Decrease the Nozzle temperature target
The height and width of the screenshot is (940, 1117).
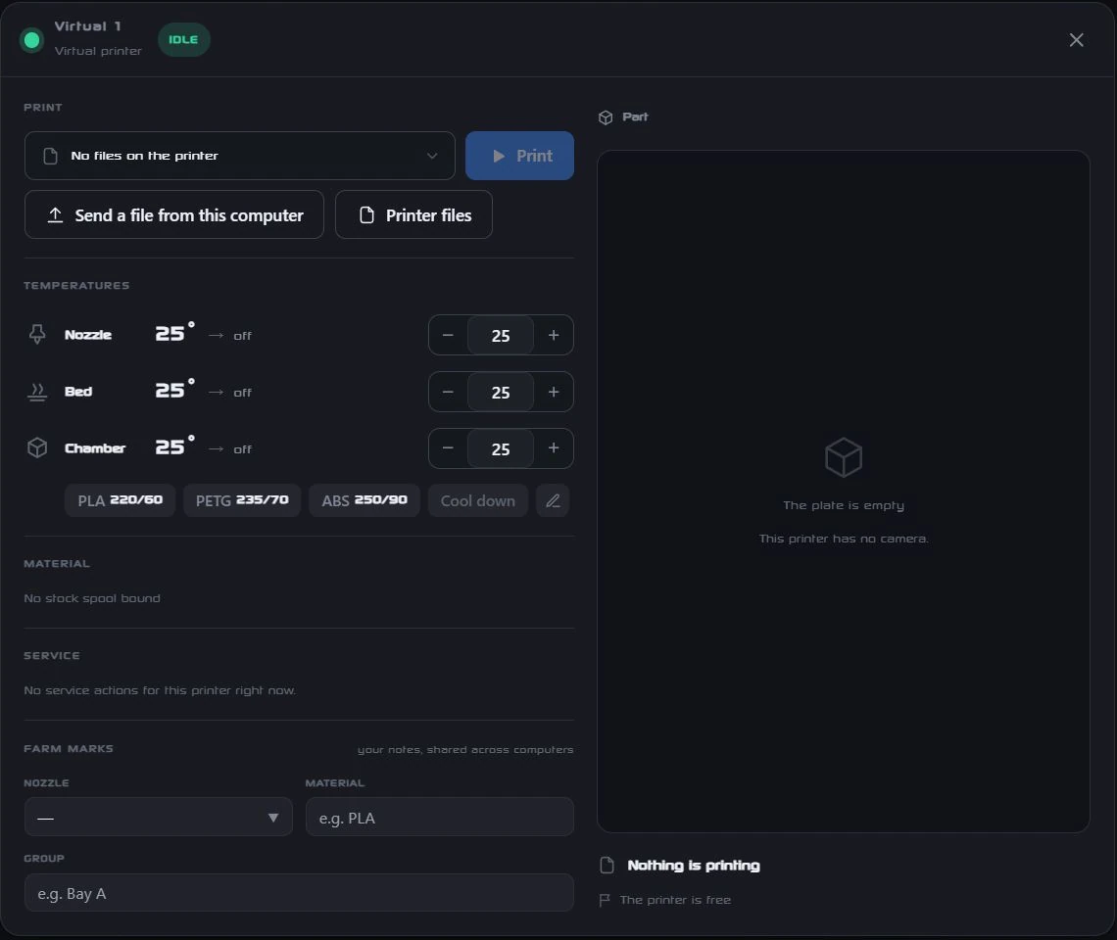coord(448,335)
